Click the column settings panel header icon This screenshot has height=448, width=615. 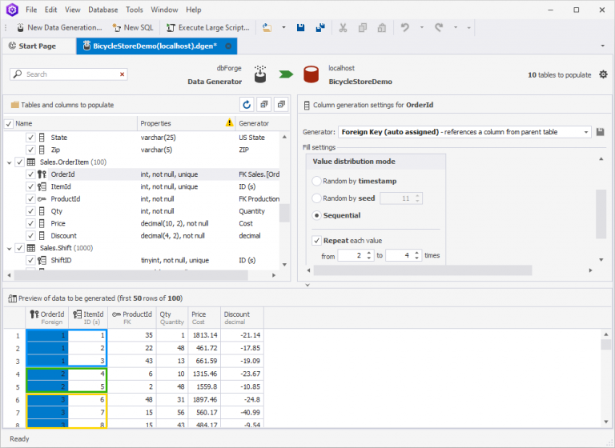(x=307, y=105)
